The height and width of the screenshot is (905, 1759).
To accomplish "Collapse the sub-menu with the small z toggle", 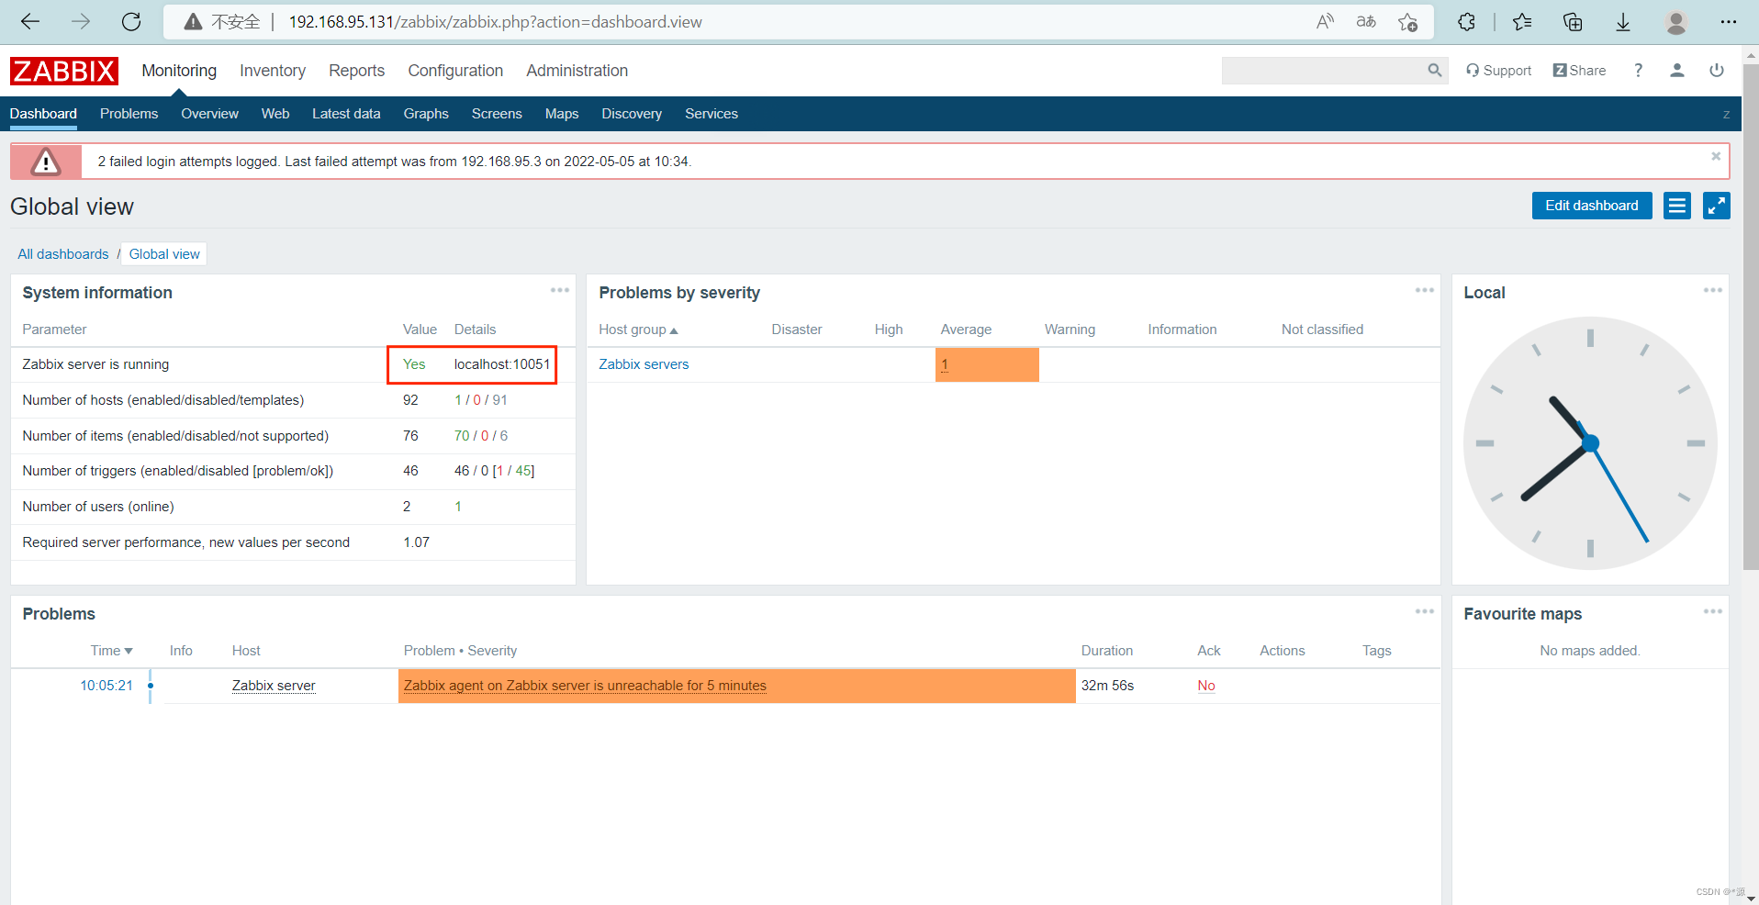I will coord(1726,114).
